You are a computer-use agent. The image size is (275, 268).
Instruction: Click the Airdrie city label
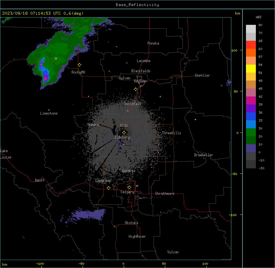tap(129, 171)
